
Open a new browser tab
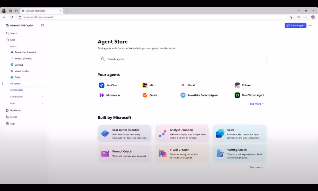tap(66, 11)
